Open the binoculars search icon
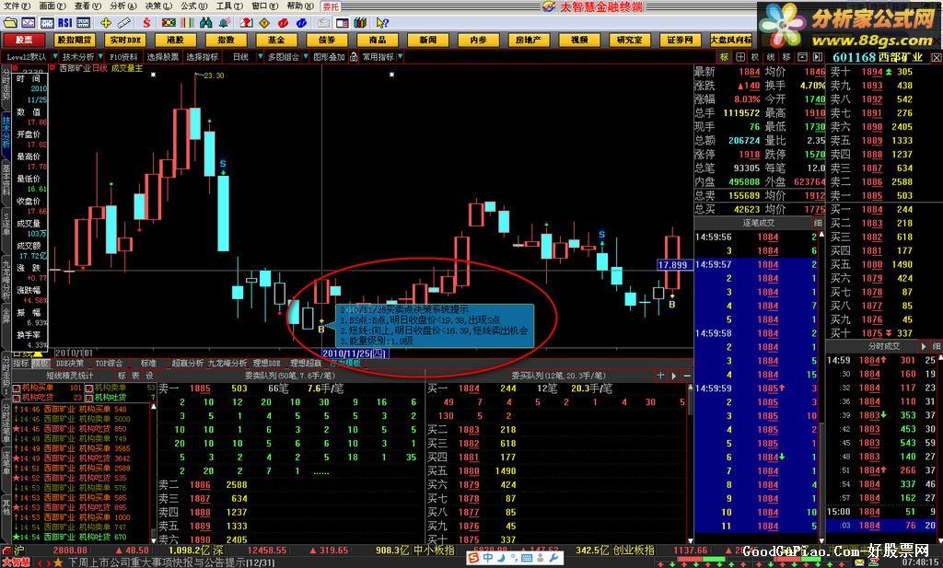 [x=205, y=23]
